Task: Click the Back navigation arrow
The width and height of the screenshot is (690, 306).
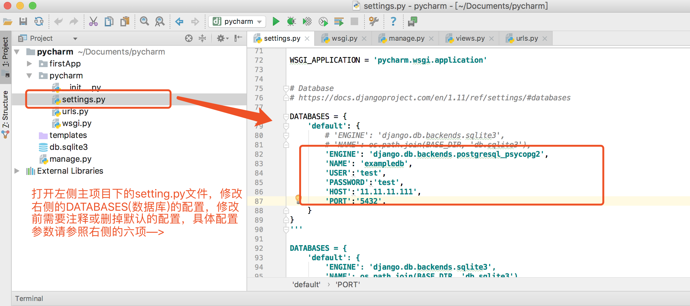Action: click(x=179, y=22)
